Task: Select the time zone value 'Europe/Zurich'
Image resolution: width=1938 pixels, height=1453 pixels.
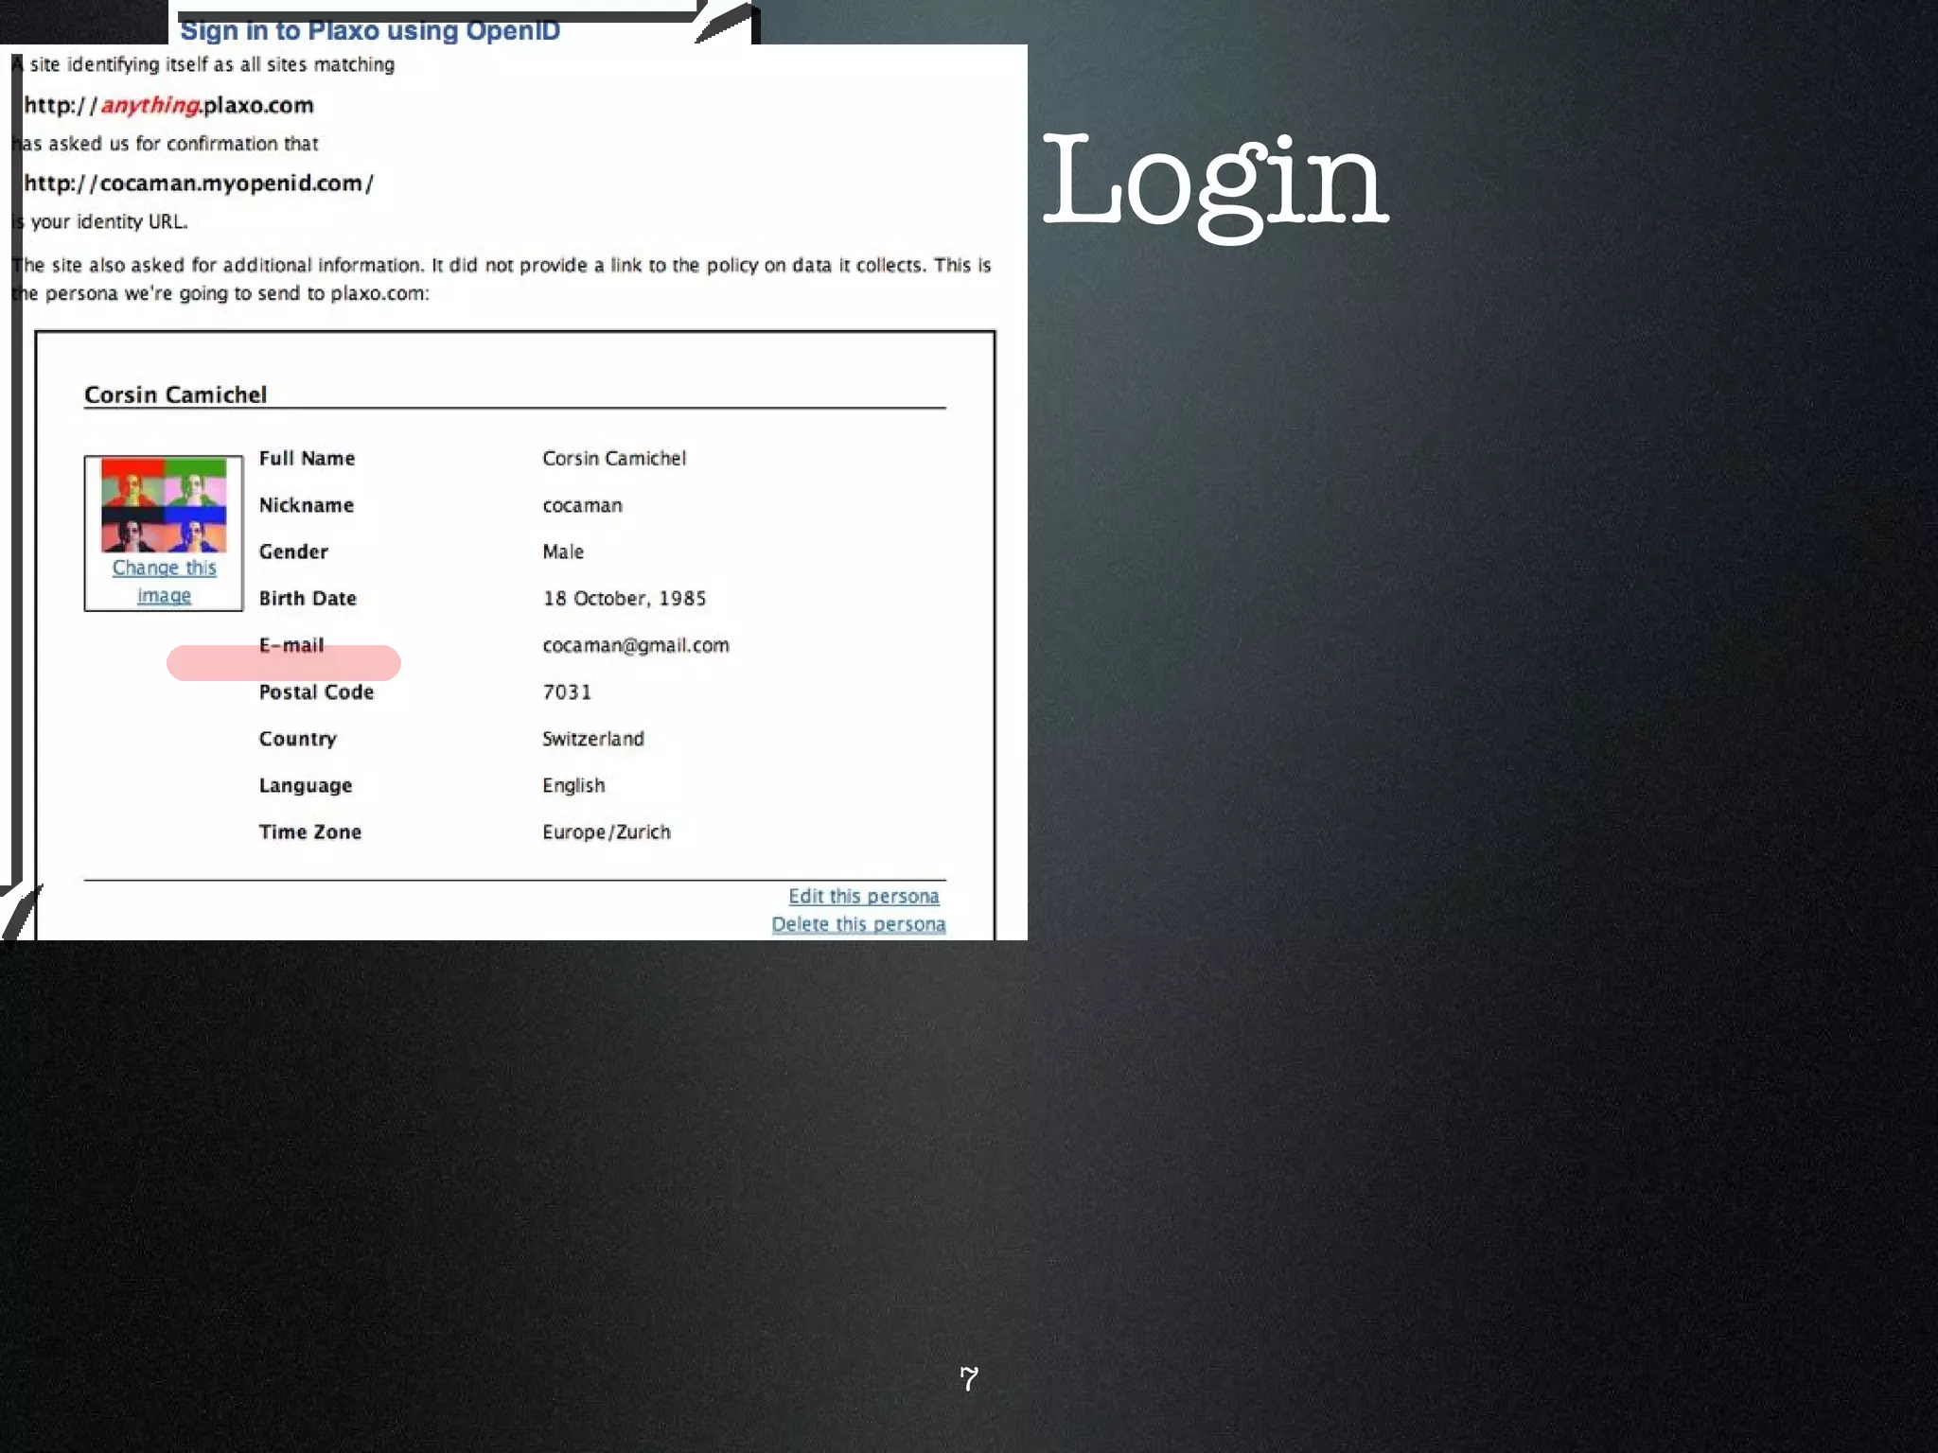Action: [607, 832]
